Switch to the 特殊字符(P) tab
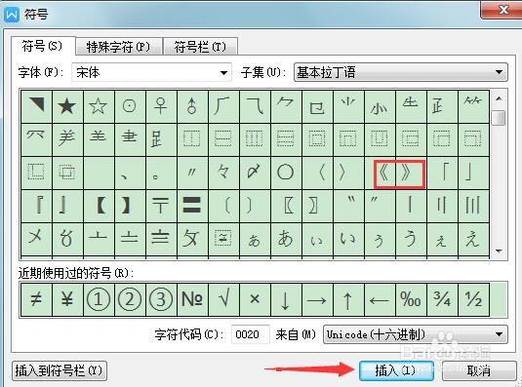This screenshot has height=387, width=522. (118, 47)
